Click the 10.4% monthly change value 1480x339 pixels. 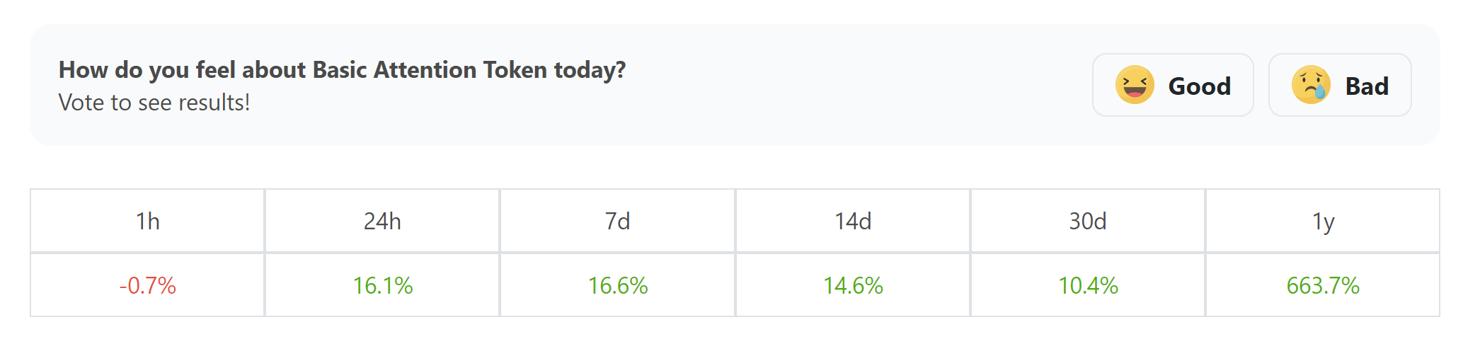pyautogui.click(x=1088, y=285)
